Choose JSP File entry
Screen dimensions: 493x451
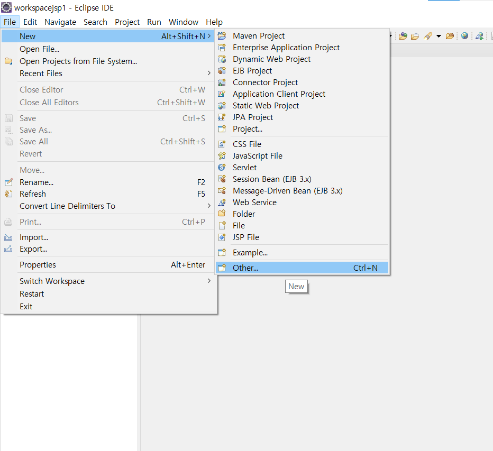[302, 237]
